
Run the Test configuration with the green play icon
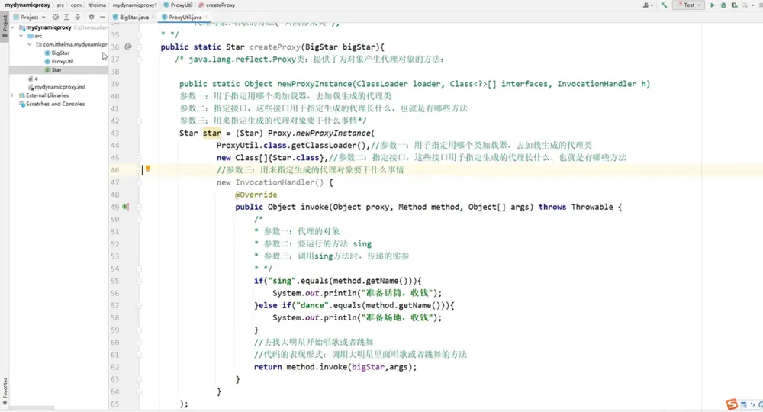click(713, 5)
